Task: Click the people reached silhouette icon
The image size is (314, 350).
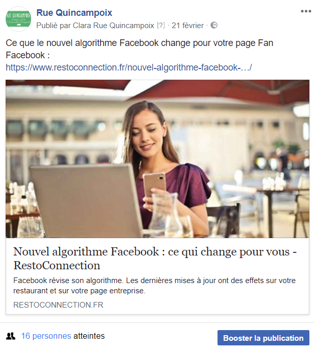Action: point(11,336)
